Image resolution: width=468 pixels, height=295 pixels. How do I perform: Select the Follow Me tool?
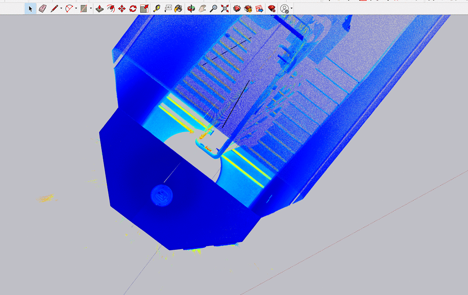[x=111, y=8]
